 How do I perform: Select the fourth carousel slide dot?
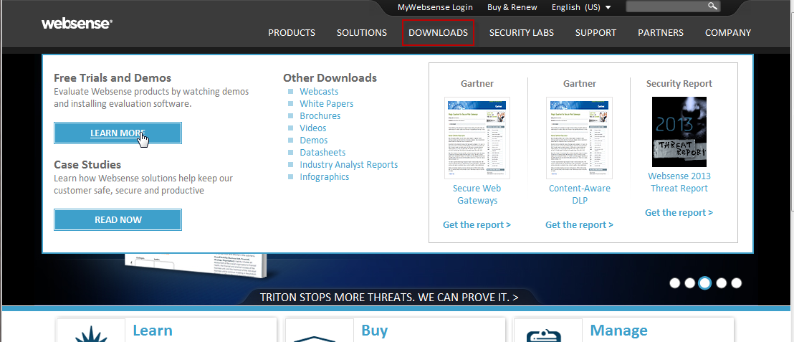(x=721, y=282)
